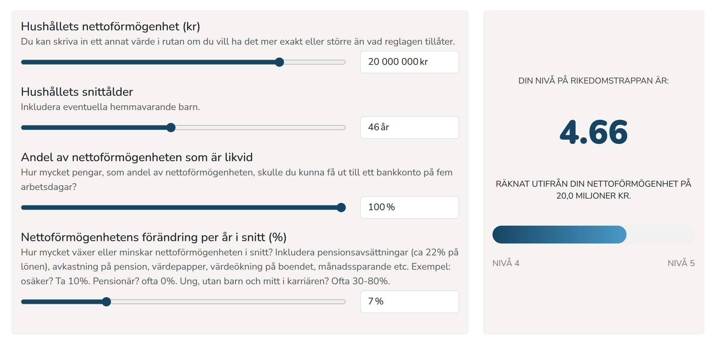Click the Nettoförmögenhetens förändring per år heading
Viewport: 713px width, 341px height.
click(154, 237)
